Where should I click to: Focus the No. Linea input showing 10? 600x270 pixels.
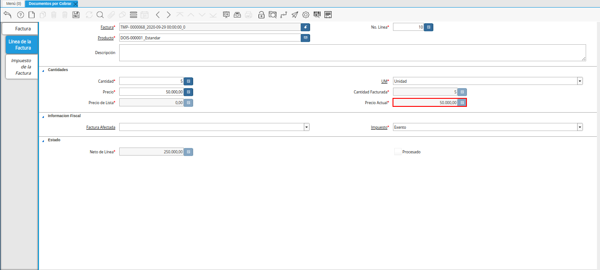coord(408,27)
